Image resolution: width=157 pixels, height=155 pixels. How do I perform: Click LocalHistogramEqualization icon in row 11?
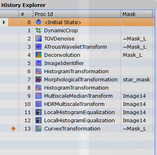pos(39,112)
